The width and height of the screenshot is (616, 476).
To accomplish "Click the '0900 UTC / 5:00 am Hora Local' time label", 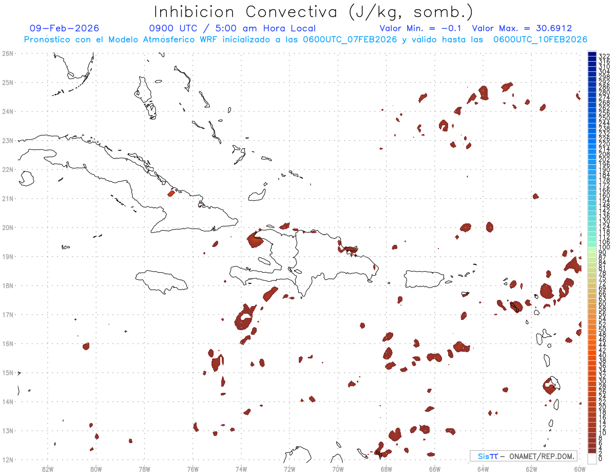I will pyautogui.click(x=233, y=28).
